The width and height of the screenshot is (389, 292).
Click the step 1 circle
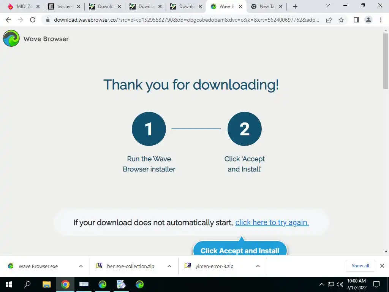[149, 129]
